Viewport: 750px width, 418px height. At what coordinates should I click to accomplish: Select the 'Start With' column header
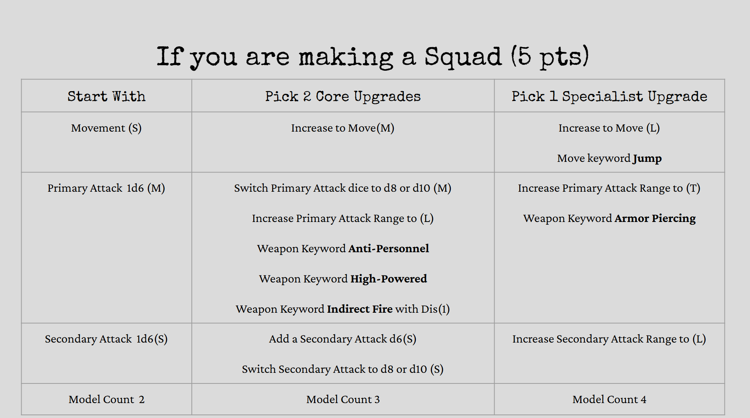point(107,96)
